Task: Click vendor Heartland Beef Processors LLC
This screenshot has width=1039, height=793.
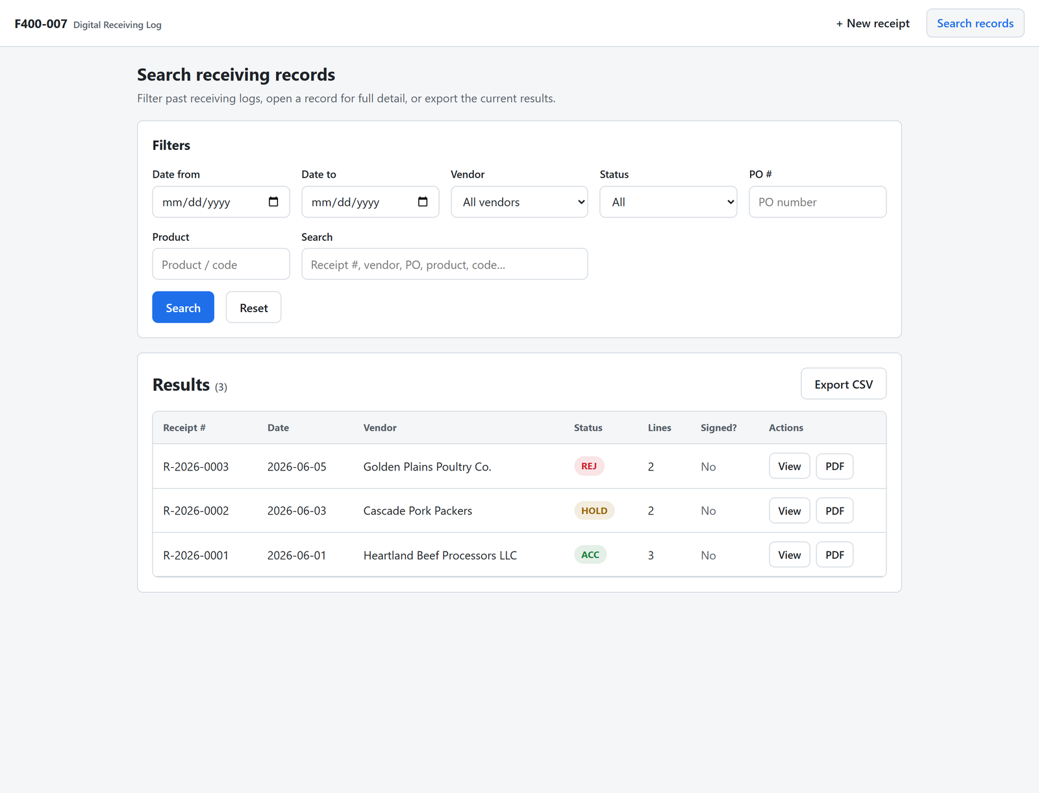Action: 440,555
